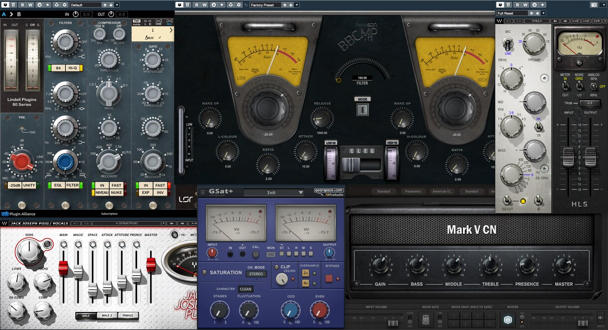Switch to the B setting on Lindell
Image resolution: width=608 pixels, height=330 pixels.
(x=19, y=14)
